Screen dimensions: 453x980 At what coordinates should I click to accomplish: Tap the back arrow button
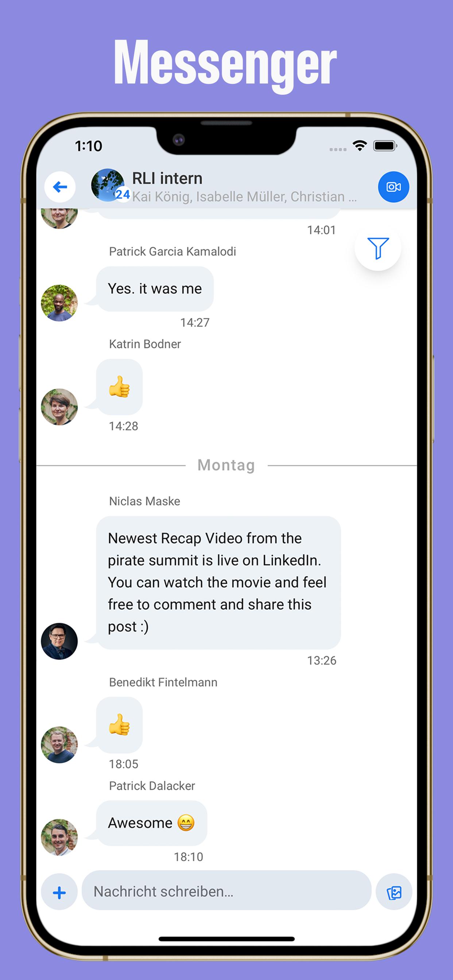click(x=60, y=187)
